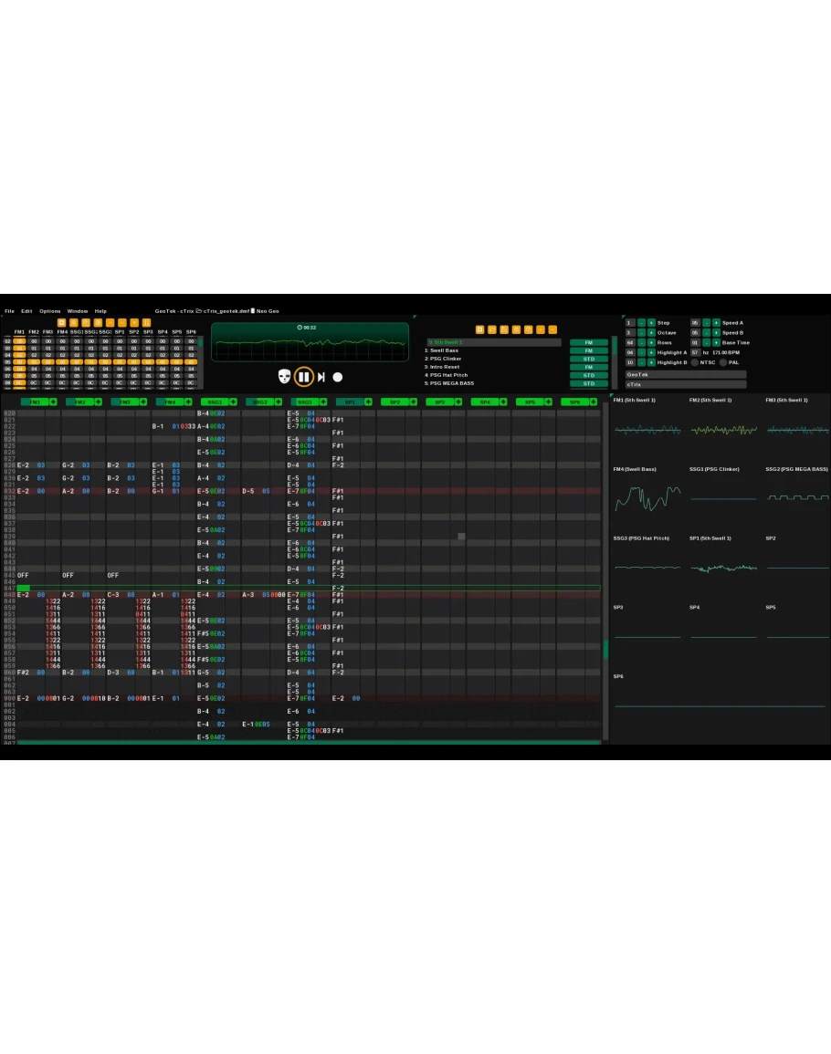Open the File menu

[x=9, y=311]
